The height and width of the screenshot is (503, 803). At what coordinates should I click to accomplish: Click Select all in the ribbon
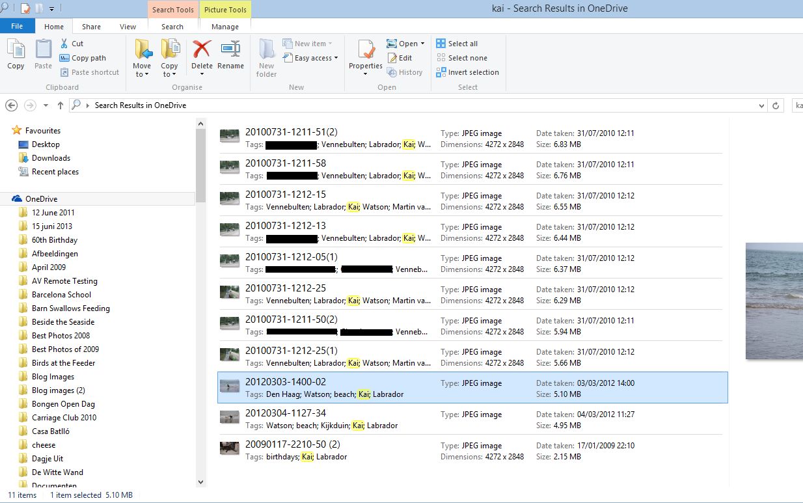click(457, 44)
